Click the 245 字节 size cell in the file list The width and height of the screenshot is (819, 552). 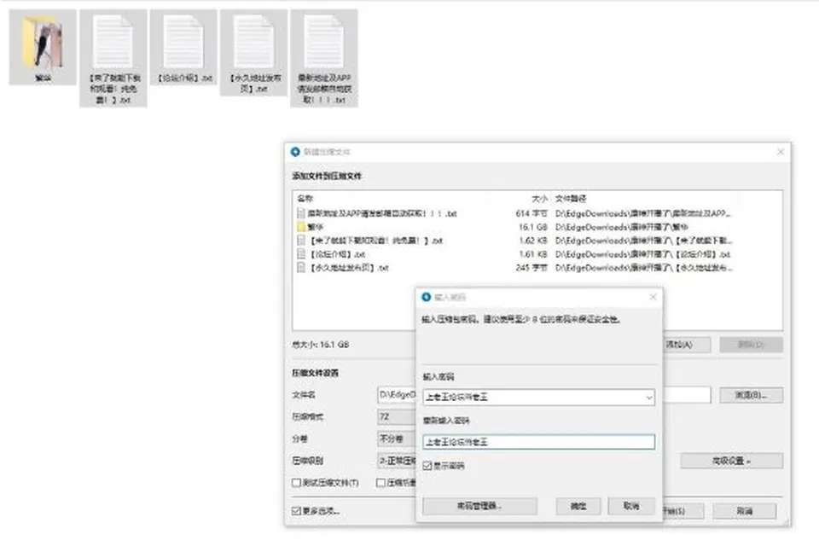[531, 267]
